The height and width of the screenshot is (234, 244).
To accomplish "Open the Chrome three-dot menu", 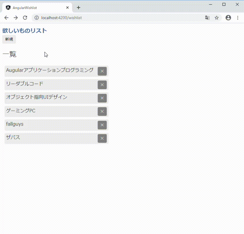I will (238, 18).
